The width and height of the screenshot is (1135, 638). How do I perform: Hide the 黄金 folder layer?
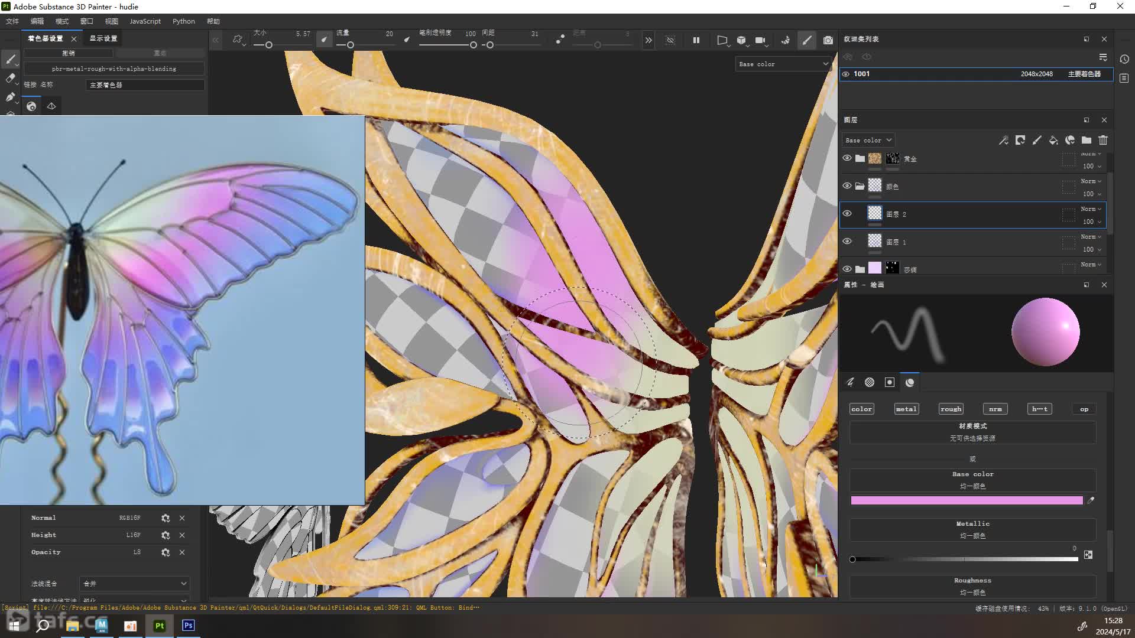tap(847, 158)
